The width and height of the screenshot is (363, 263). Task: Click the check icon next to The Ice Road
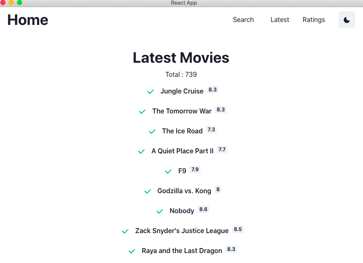click(152, 132)
